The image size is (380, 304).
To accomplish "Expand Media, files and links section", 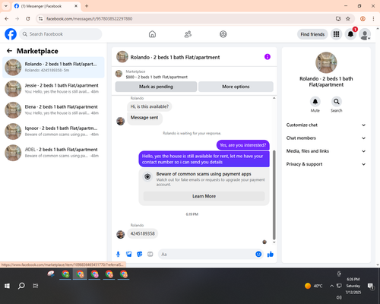I will pos(326,151).
